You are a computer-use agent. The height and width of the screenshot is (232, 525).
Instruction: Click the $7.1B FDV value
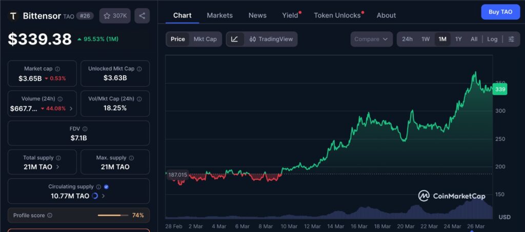click(x=78, y=138)
